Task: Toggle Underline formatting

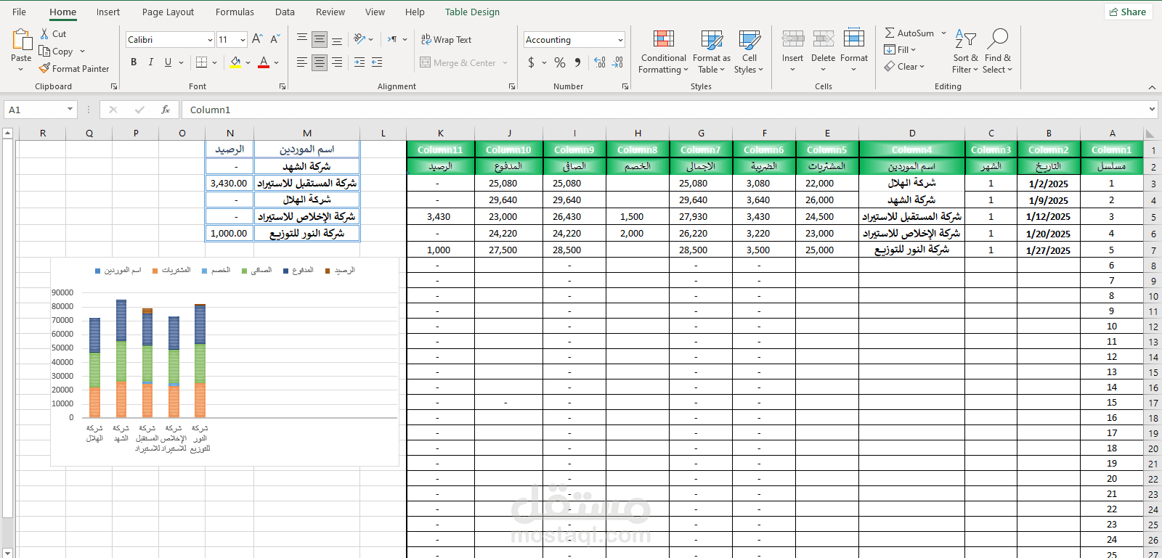Action: (x=168, y=62)
